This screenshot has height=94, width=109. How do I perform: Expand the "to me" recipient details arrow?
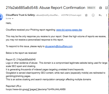pos(13,19)
